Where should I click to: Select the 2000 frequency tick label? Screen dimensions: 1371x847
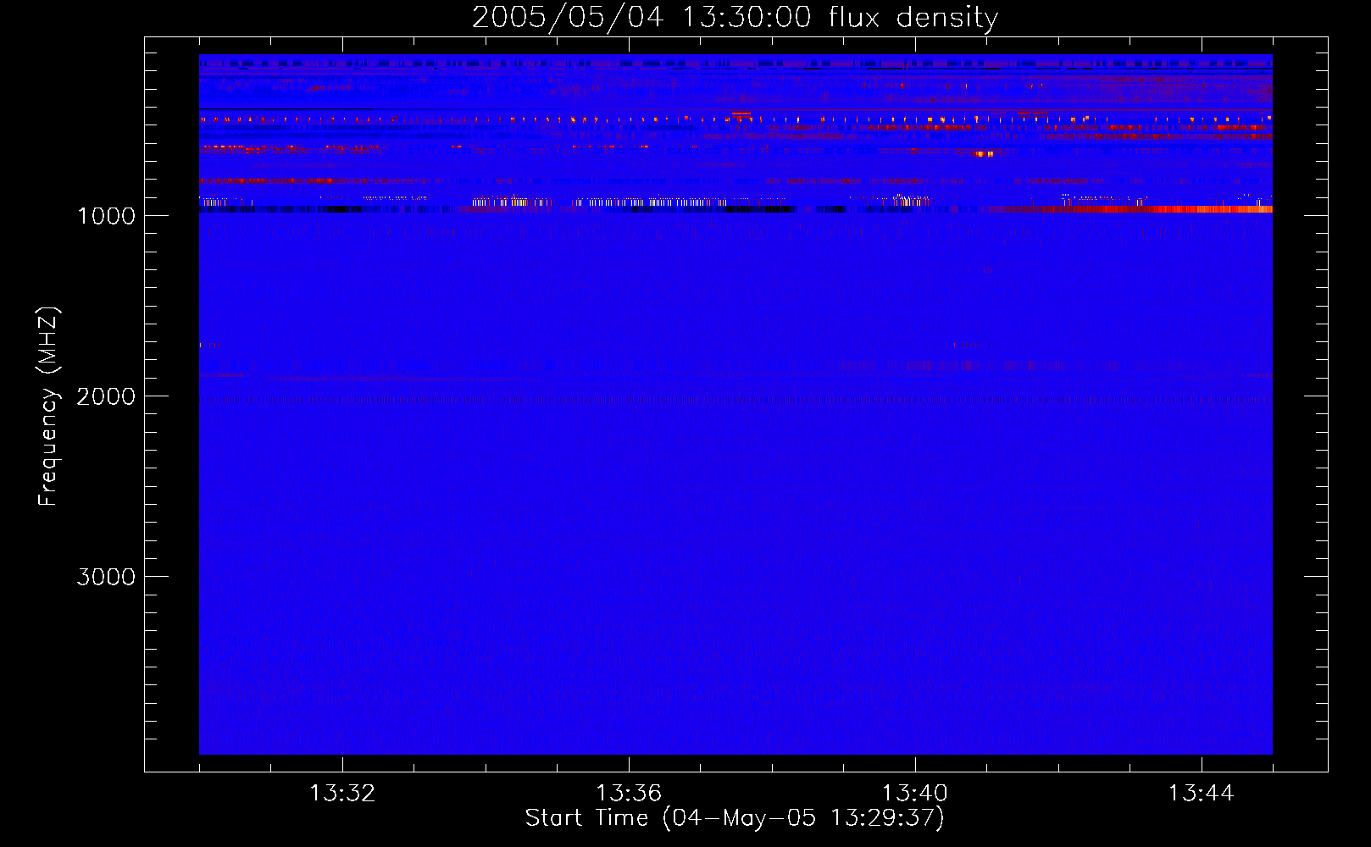click(106, 396)
